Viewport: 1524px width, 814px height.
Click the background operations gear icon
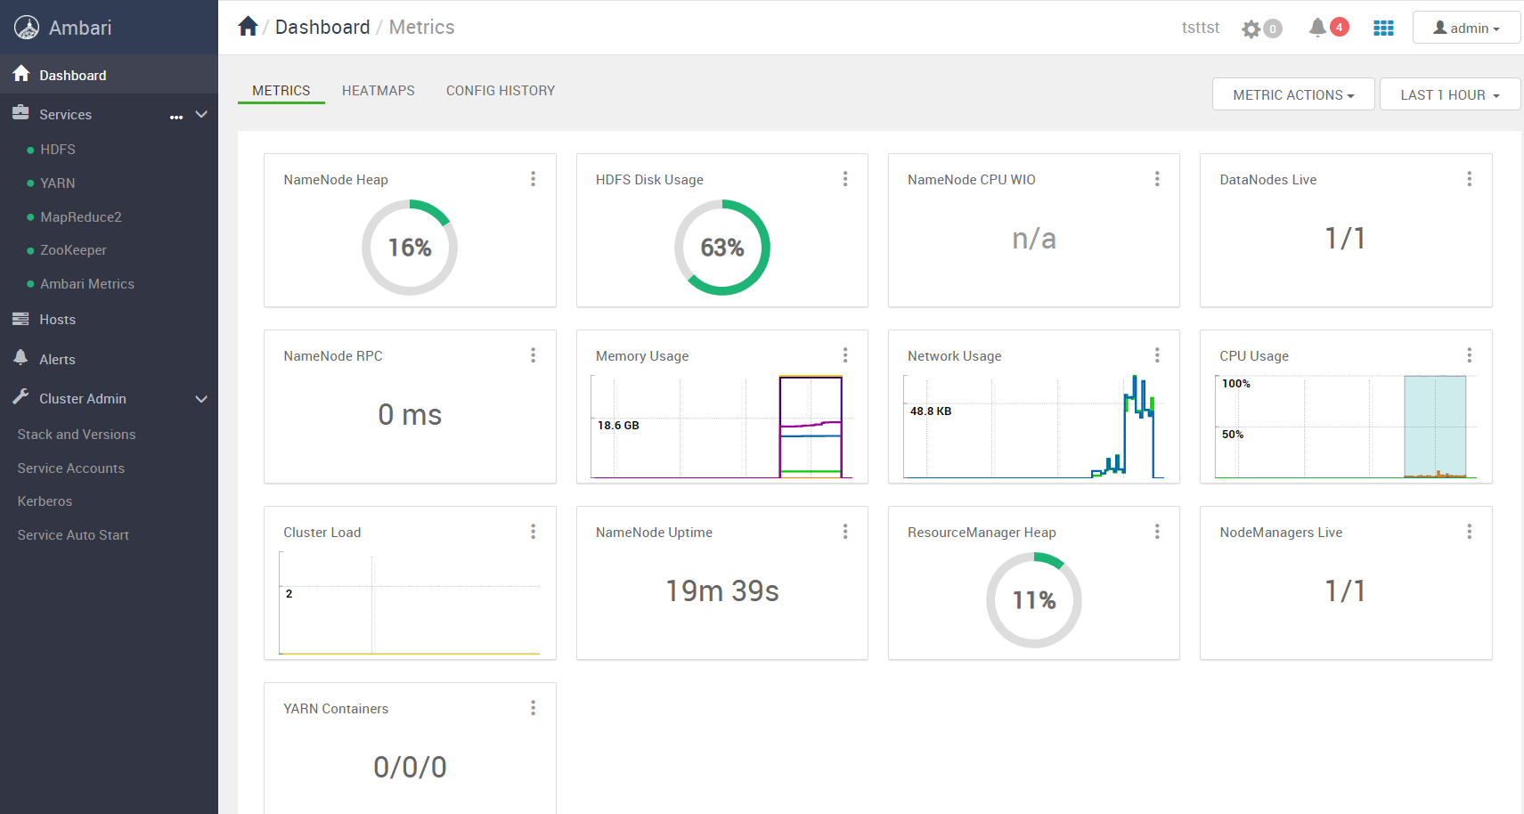click(1251, 29)
